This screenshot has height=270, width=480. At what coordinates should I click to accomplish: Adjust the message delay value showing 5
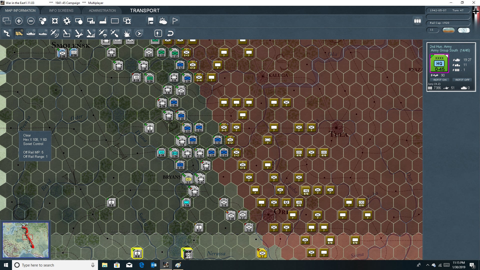click(464, 30)
